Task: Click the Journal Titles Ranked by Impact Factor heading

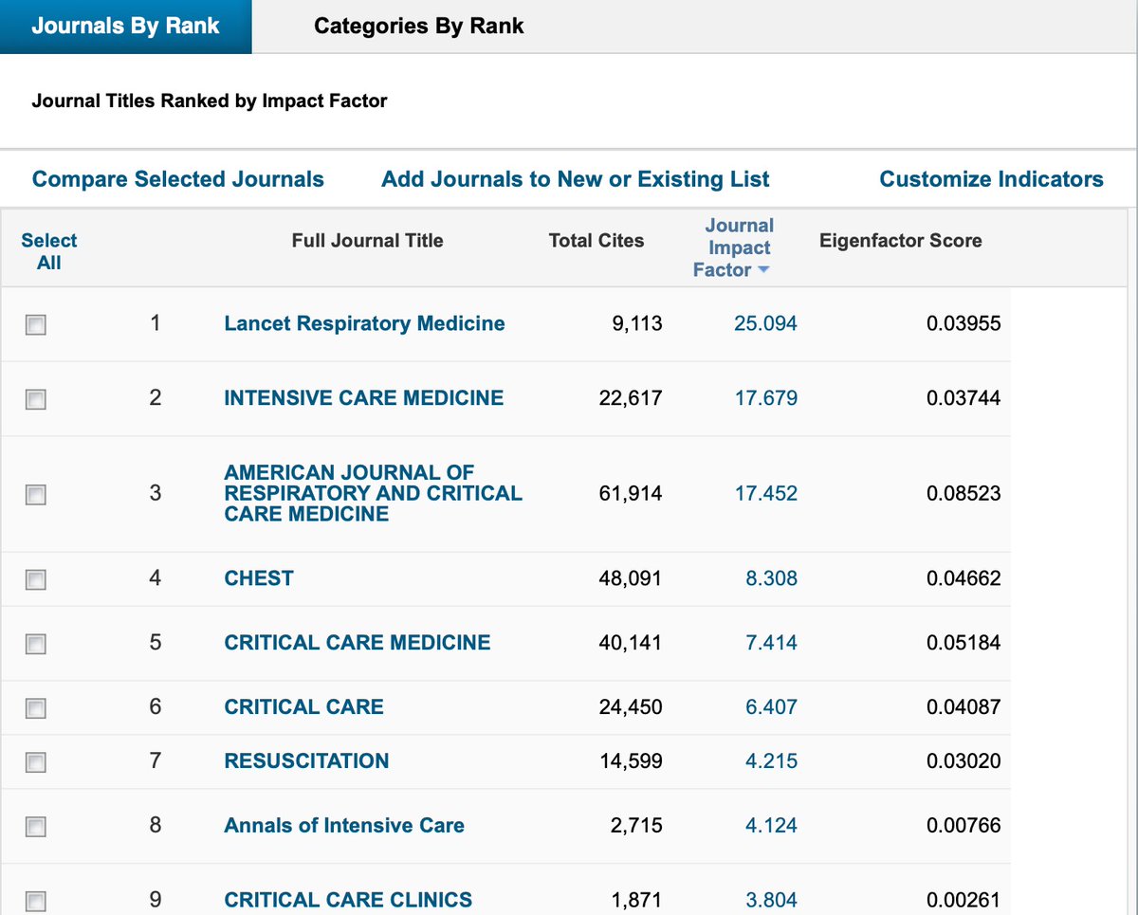Action: [x=210, y=101]
